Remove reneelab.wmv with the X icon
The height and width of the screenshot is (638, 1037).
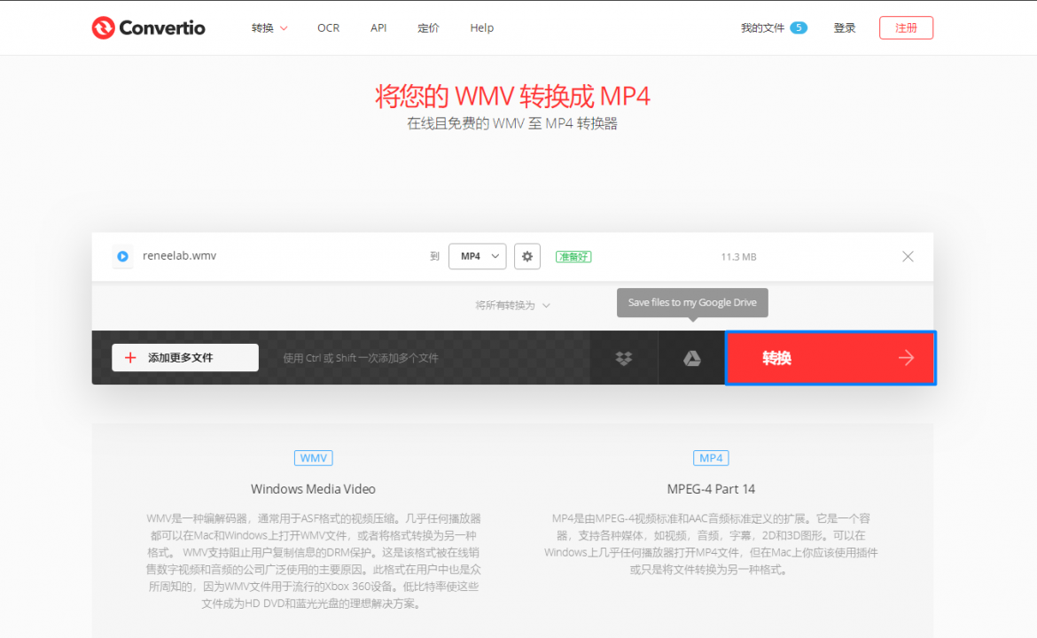click(x=908, y=256)
